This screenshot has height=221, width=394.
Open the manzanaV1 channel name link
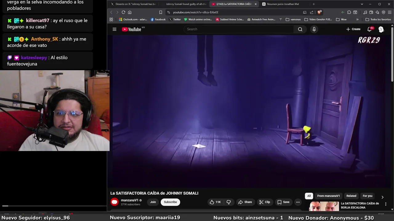click(x=130, y=200)
